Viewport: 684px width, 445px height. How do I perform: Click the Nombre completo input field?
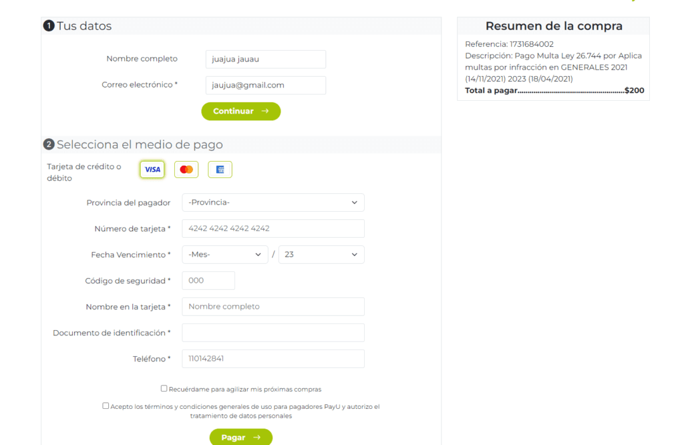point(265,59)
